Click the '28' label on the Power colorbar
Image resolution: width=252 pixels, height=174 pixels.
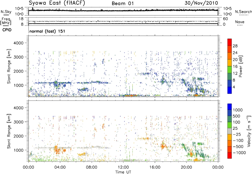pyautogui.click(x=235, y=46)
